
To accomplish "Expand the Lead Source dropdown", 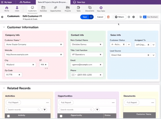I will pos(154,55).
